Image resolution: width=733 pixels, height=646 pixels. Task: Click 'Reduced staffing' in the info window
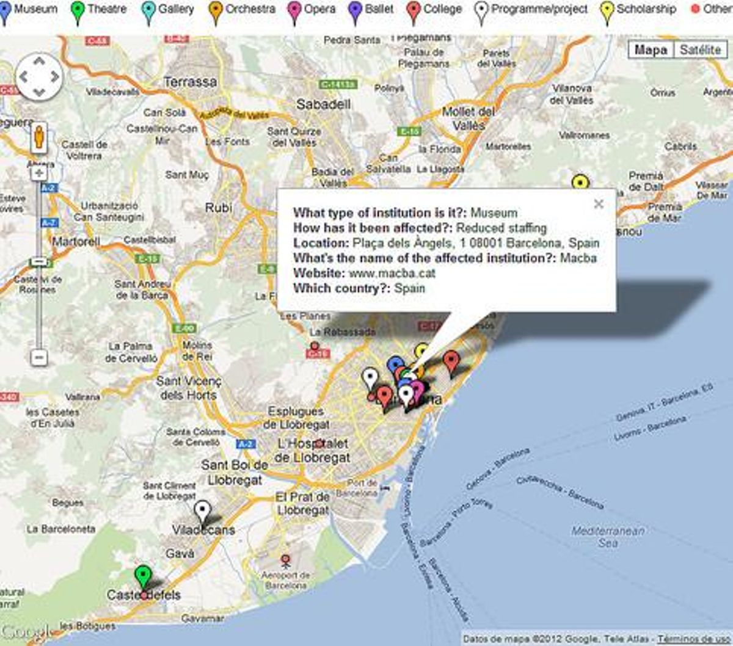501,228
